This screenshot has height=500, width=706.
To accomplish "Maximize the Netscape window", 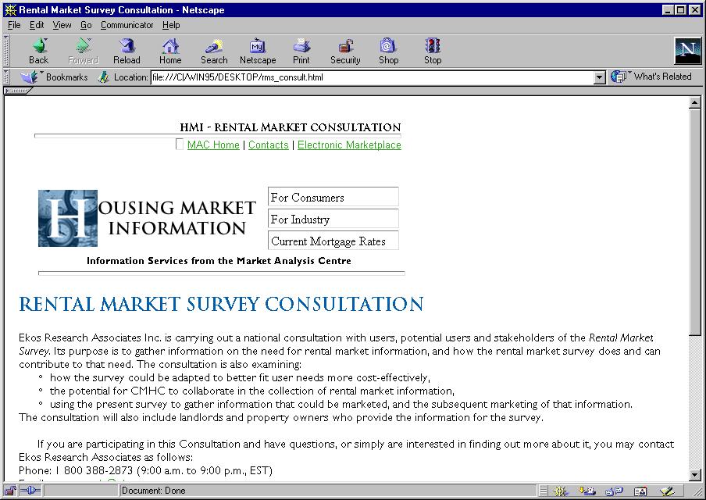I will [680, 10].
